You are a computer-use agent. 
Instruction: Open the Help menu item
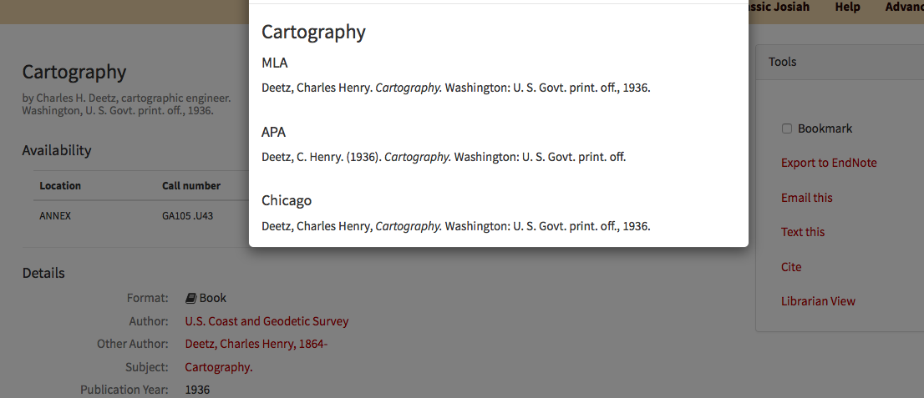tap(847, 8)
